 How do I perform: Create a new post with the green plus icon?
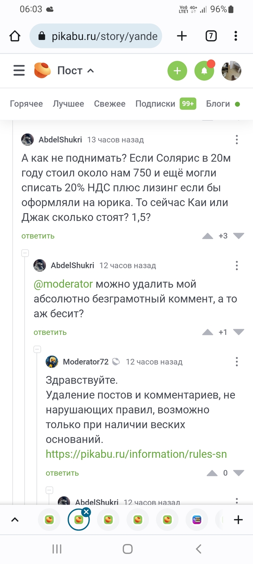click(177, 71)
